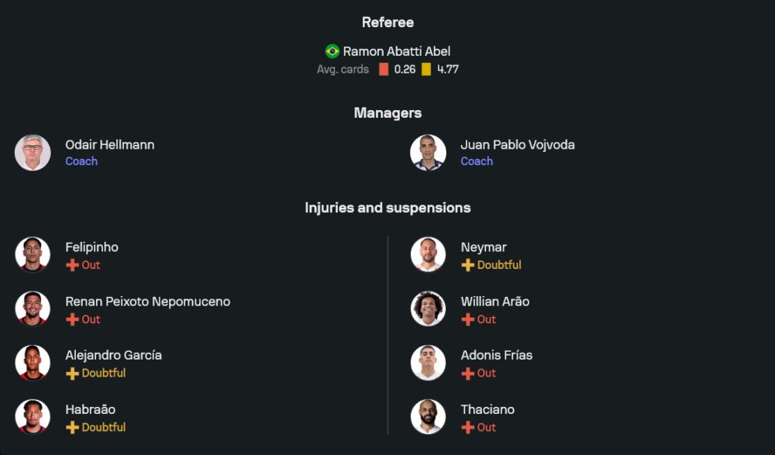Click the Brazil flag icon beside referee
This screenshot has height=455, width=775.
(x=332, y=51)
